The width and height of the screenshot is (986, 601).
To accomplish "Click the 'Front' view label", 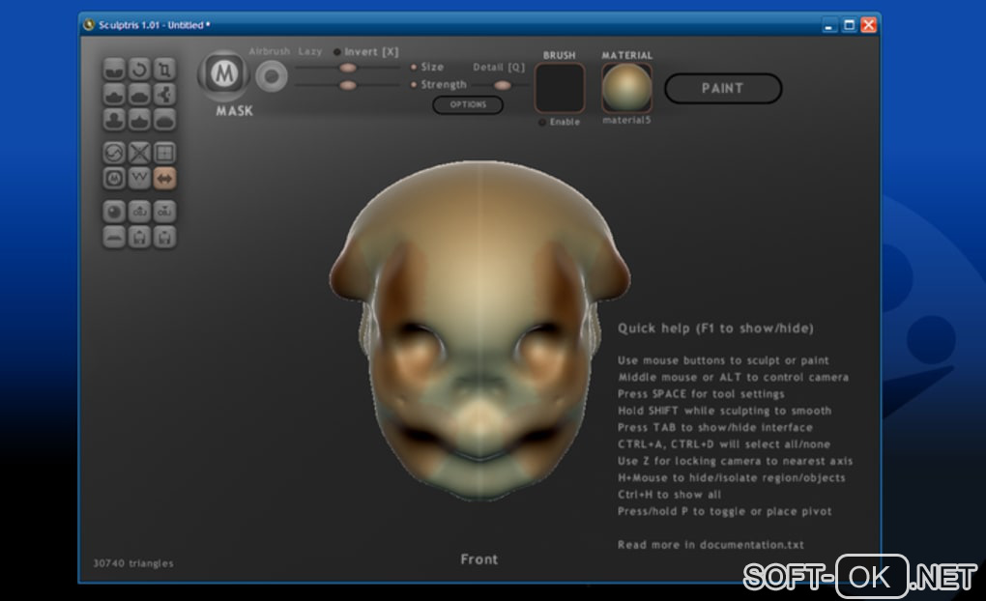I will [479, 558].
